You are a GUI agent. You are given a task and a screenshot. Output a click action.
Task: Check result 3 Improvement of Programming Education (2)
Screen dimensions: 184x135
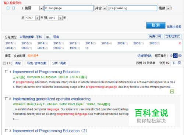pos(6,131)
